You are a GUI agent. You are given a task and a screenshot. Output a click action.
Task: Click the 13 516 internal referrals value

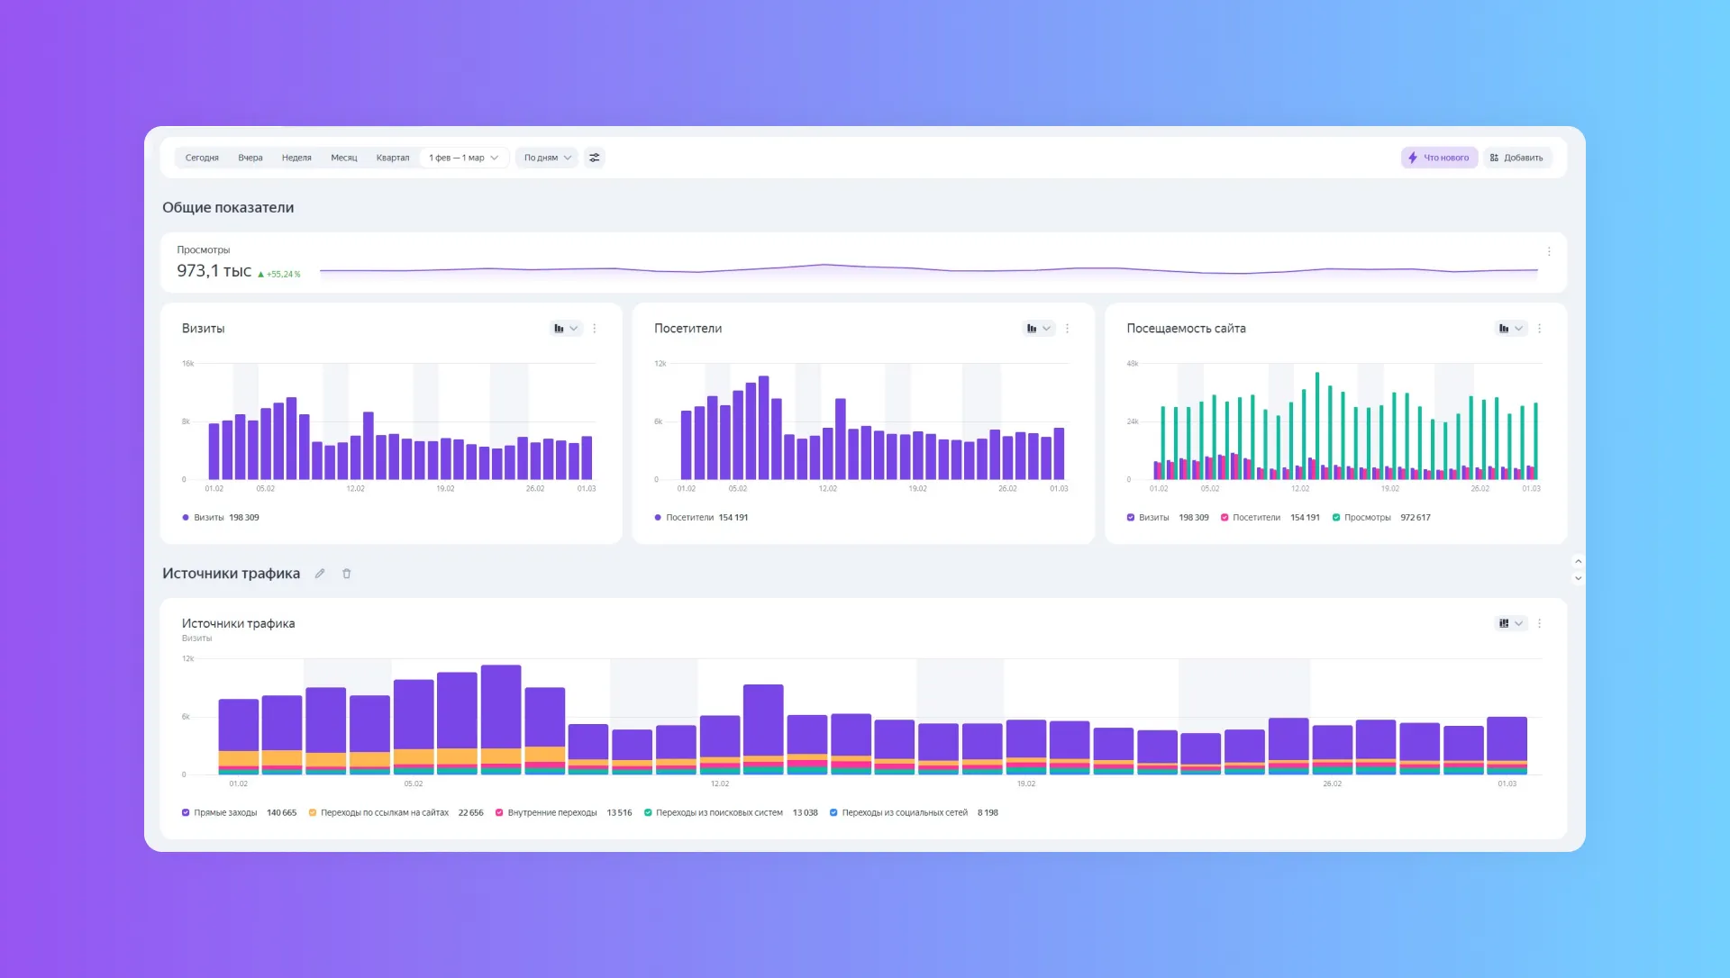point(619,812)
